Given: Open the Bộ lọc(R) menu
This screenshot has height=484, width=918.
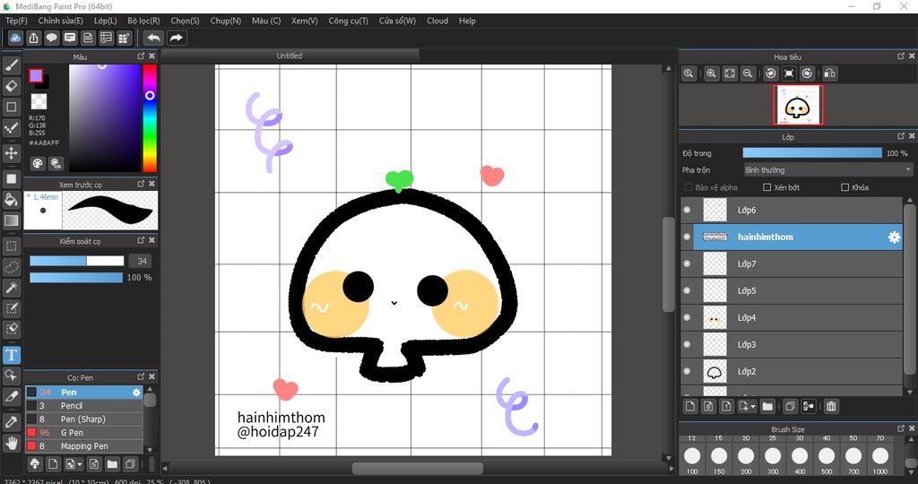Looking at the screenshot, I should pyautogui.click(x=143, y=21).
